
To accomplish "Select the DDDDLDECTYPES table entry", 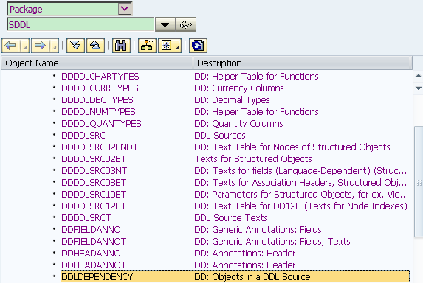I will (x=97, y=100).
